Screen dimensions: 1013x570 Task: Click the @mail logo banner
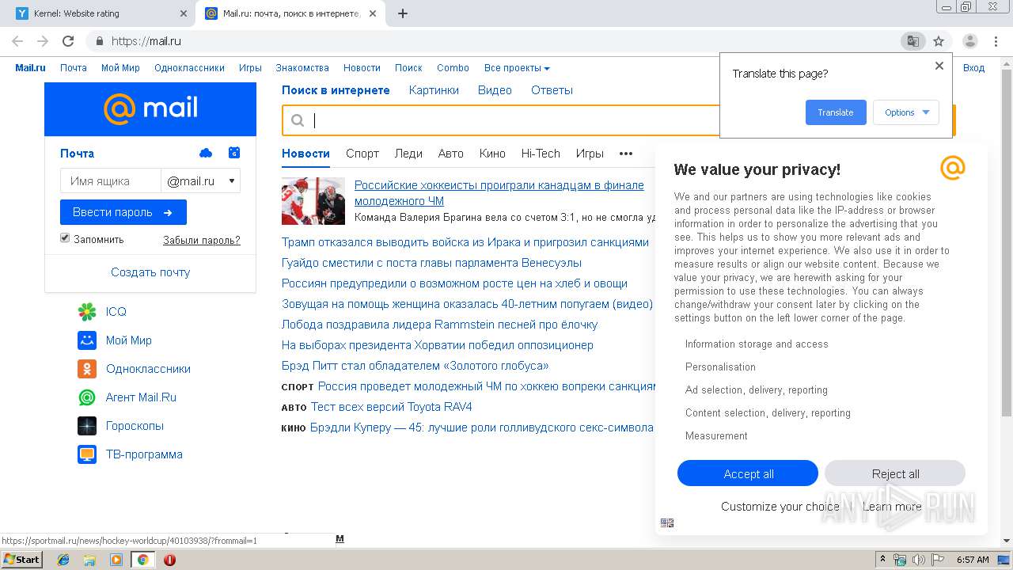tap(150, 109)
